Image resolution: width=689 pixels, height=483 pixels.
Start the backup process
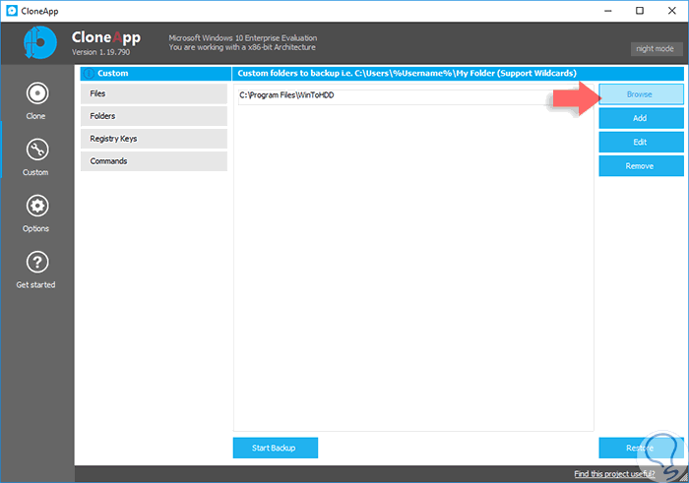coord(276,448)
